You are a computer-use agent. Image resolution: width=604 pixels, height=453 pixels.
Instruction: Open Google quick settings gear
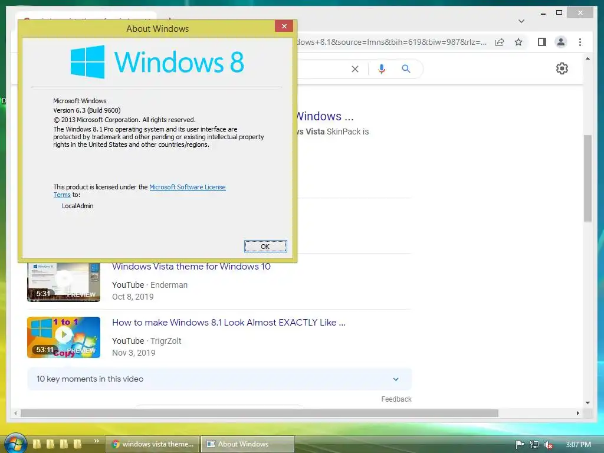(x=562, y=68)
